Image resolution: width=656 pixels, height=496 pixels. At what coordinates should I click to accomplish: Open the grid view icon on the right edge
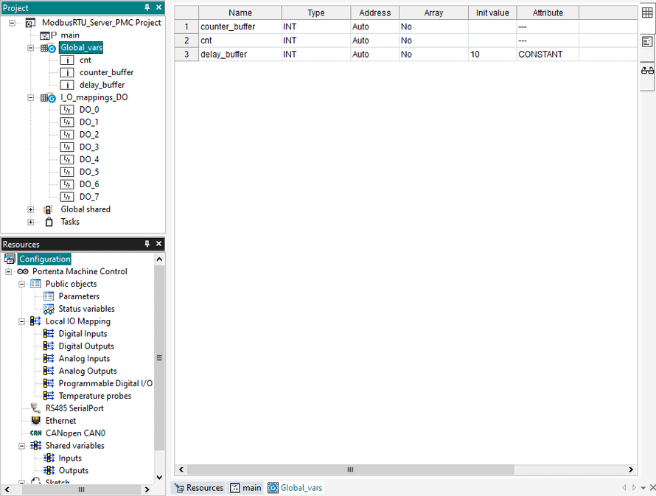coord(646,13)
